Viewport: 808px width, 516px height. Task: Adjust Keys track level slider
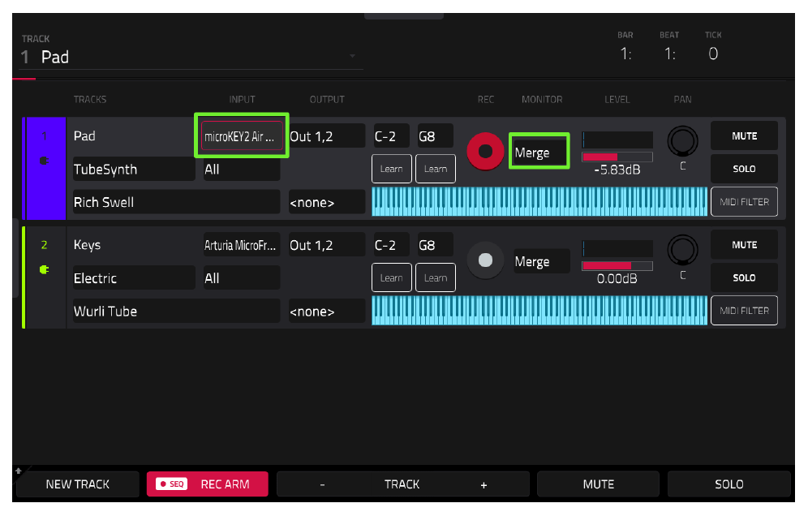(x=617, y=265)
